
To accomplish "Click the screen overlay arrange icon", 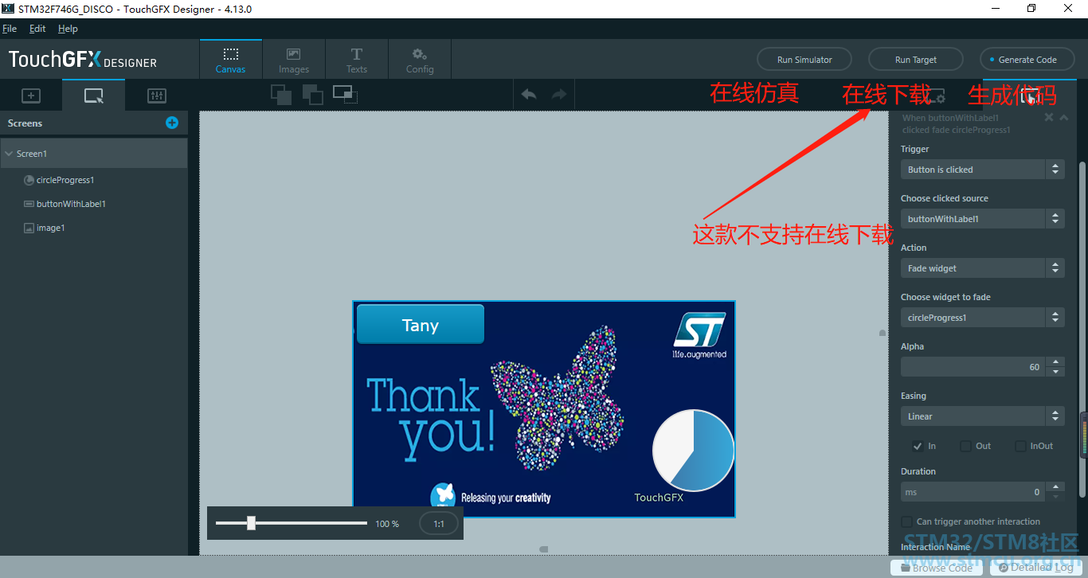I will click(x=345, y=95).
